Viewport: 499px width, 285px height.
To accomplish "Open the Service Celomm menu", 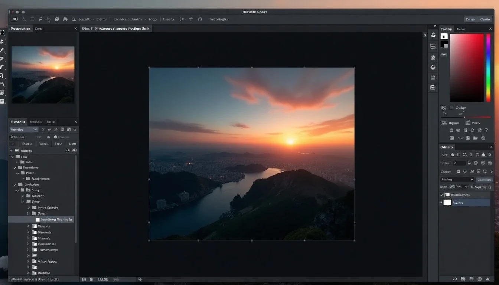I will click(128, 19).
